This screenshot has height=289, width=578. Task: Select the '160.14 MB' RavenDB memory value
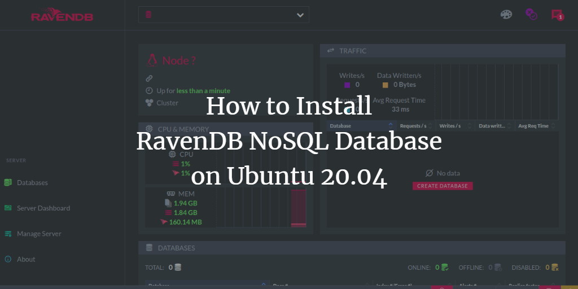pyautogui.click(x=185, y=222)
